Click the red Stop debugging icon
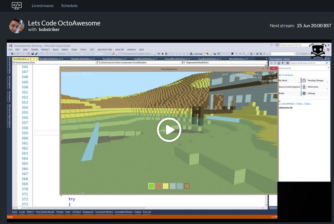This screenshot has width=334, height=224. point(162,54)
